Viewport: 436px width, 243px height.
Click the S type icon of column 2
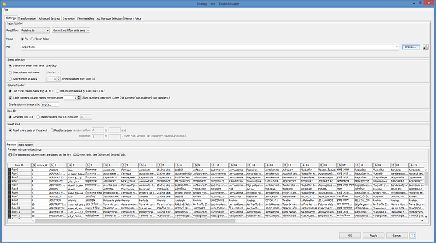click(70, 165)
